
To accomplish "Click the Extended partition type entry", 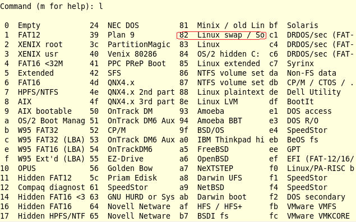I will point(29,73).
